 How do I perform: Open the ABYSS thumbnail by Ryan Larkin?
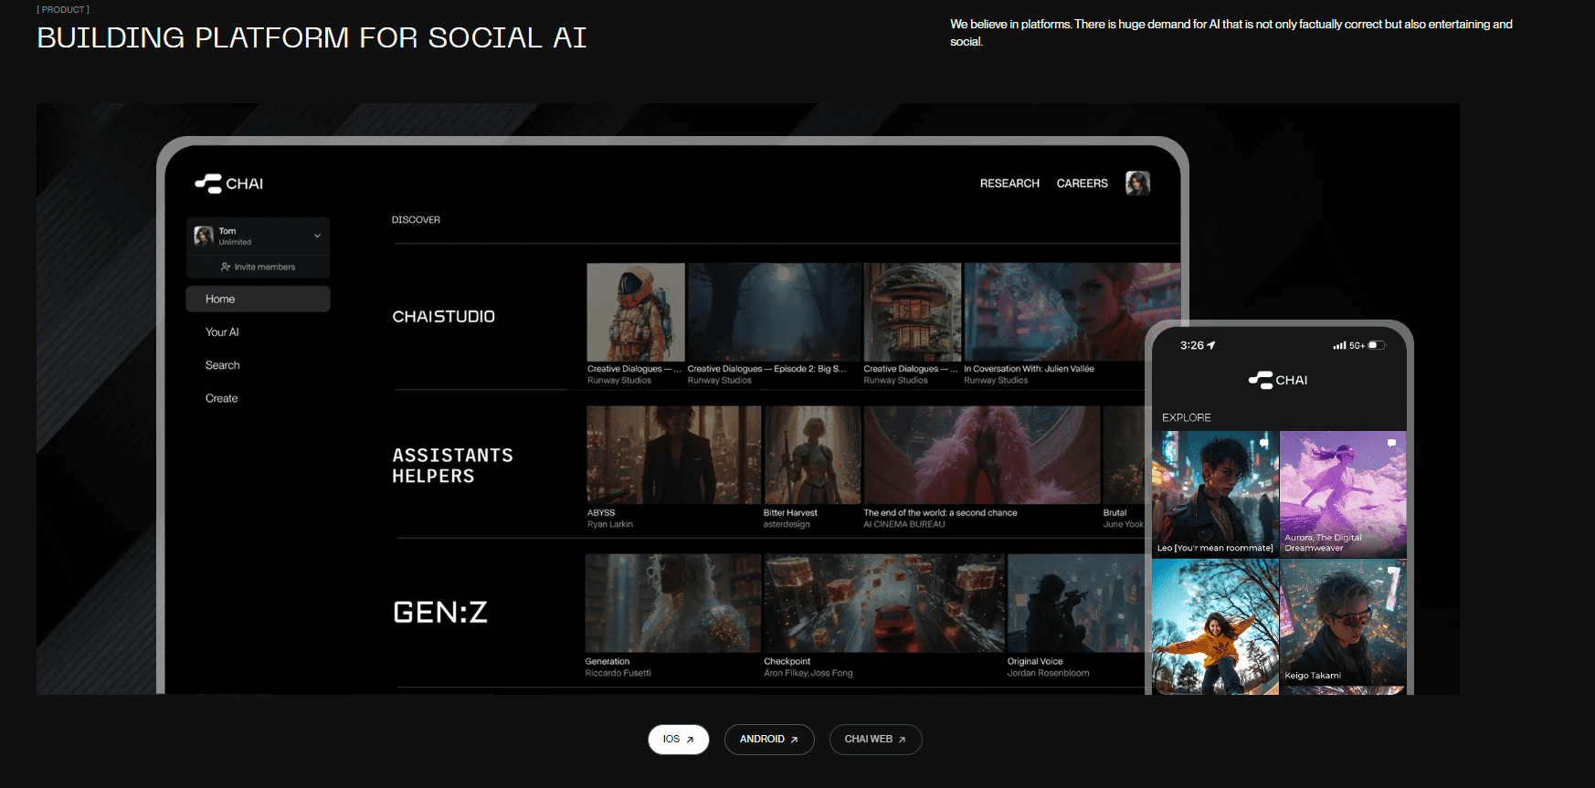pos(673,455)
